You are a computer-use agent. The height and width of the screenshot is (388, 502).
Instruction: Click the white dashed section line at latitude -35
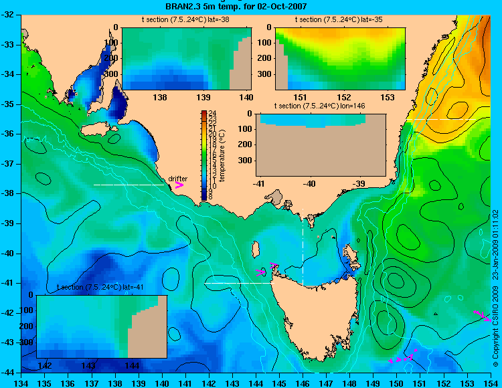tap(441, 119)
